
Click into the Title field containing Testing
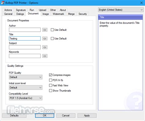pos(25,38)
